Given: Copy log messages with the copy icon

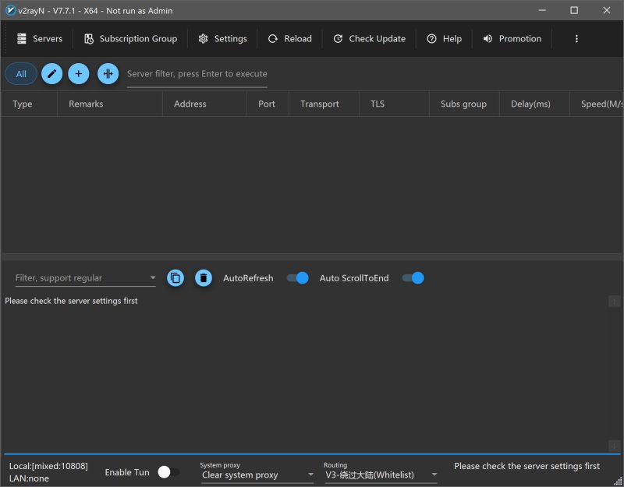Looking at the screenshot, I should tap(175, 278).
